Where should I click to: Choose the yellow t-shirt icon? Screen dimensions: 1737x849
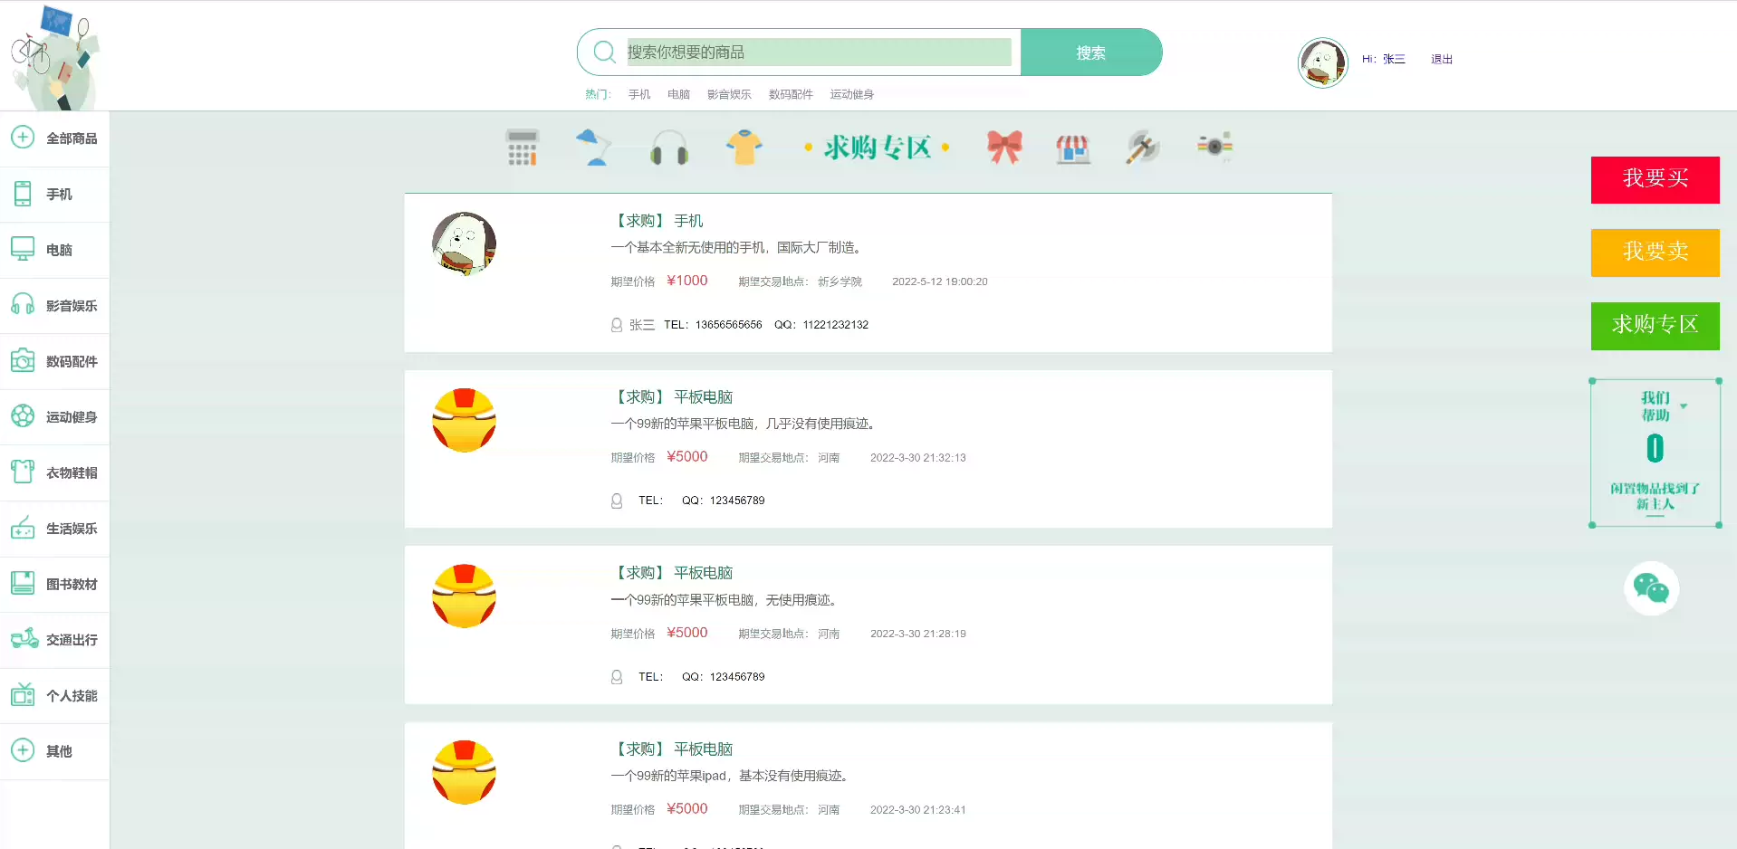pyautogui.click(x=744, y=147)
